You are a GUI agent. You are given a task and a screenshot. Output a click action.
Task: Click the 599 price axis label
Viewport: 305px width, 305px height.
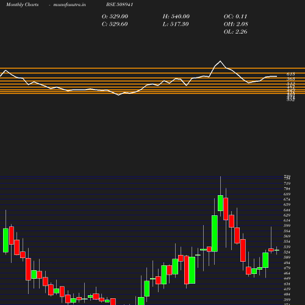tap(287, 226)
